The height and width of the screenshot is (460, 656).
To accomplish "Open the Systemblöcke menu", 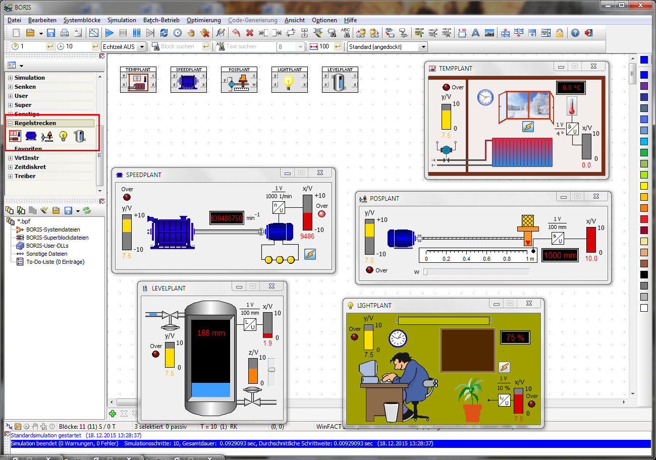I will pos(82,20).
